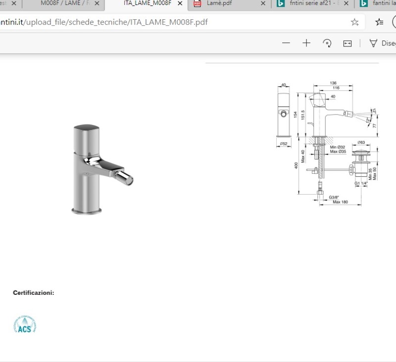
Task: Click the 'Max 180' dimension label
Action: pyautogui.click(x=340, y=202)
